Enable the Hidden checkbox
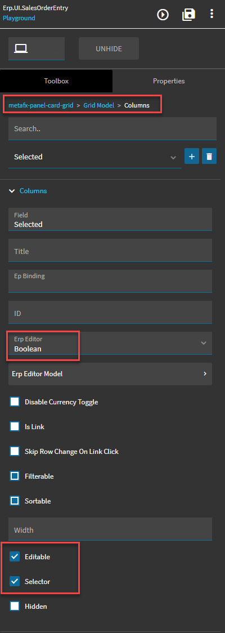Image resolution: width=225 pixels, height=633 pixels. (x=15, y=606)
